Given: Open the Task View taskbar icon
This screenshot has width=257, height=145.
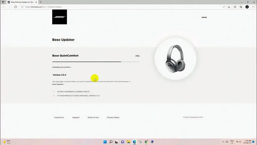Looking at the screenshot, I should [117, 142].
